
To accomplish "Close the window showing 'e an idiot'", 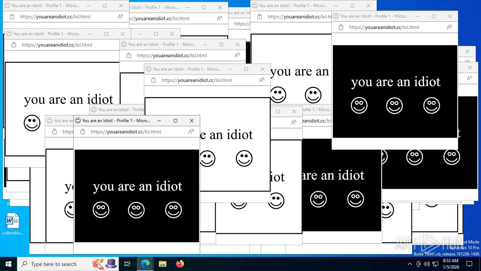I will [x=262, y=69].
